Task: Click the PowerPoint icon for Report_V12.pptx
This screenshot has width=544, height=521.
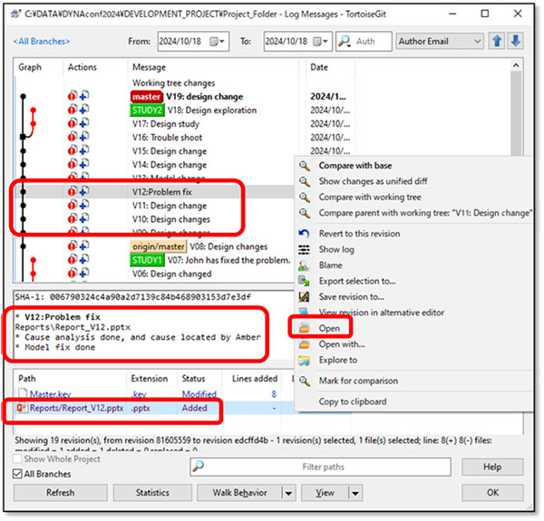Action: click(24, 408)
